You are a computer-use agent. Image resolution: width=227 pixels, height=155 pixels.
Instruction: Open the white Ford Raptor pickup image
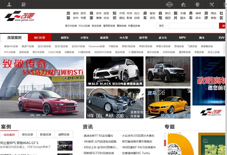168,71
